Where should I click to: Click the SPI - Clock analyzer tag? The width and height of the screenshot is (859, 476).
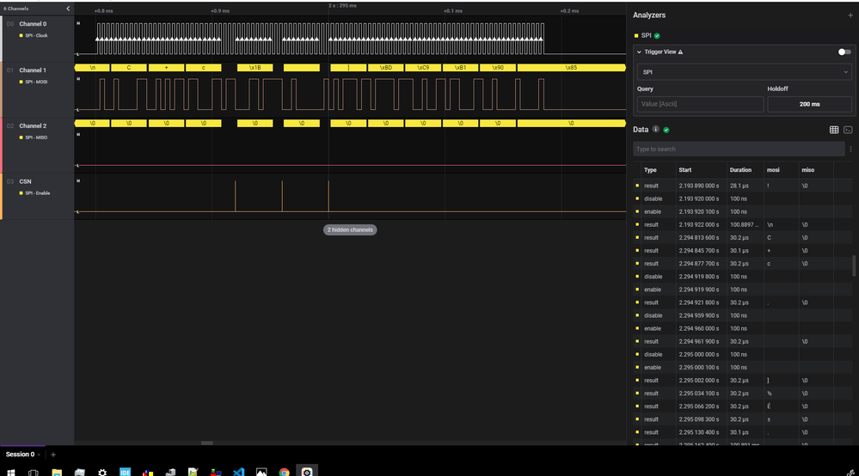[x=34, y=35]
